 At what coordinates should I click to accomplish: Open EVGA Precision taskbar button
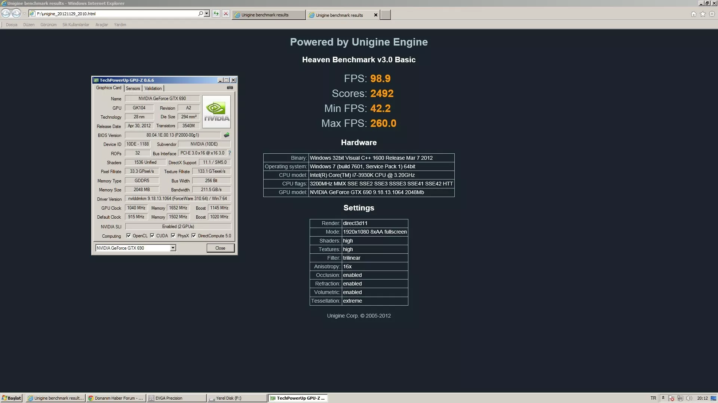click(x=176, y=398)
